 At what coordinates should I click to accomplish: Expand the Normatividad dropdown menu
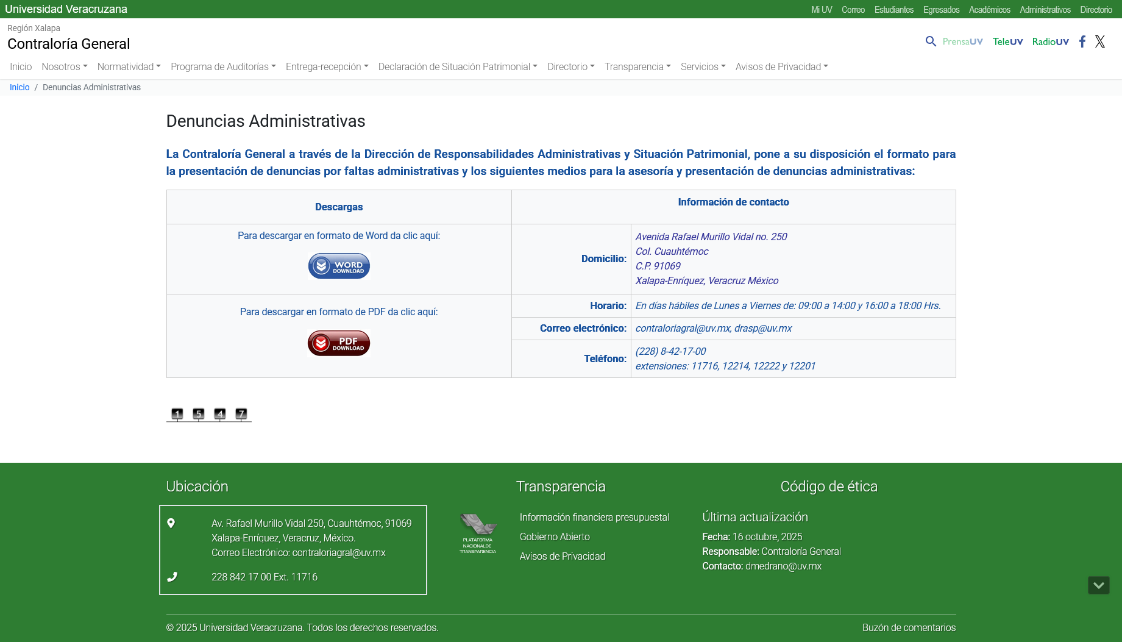[129, 67]
